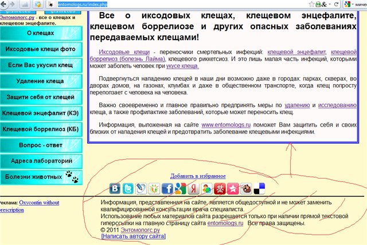Click the lock icon beside the bookmark star
Image resolution: width=367 pixels, height=245 pixels.
point(318,4)
